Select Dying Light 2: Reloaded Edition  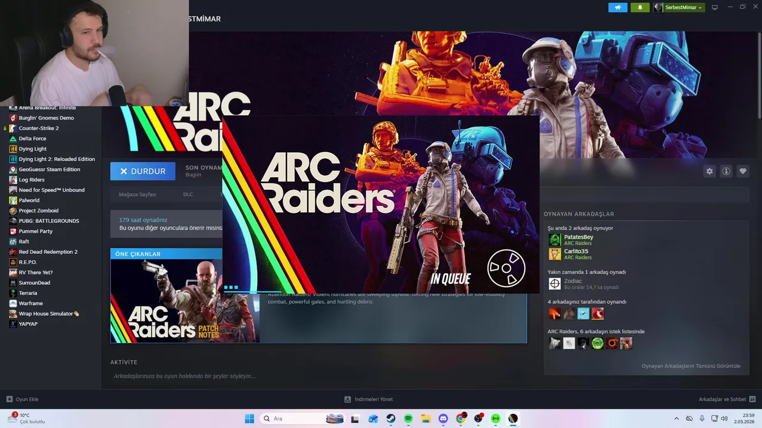click(x=57, y=159)
